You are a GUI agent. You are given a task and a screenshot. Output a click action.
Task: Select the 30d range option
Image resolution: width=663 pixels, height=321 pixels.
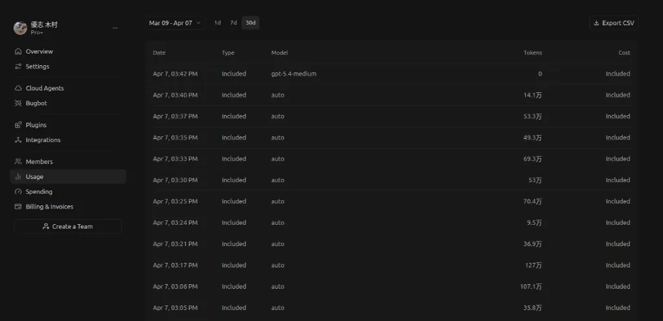point(251,23)
